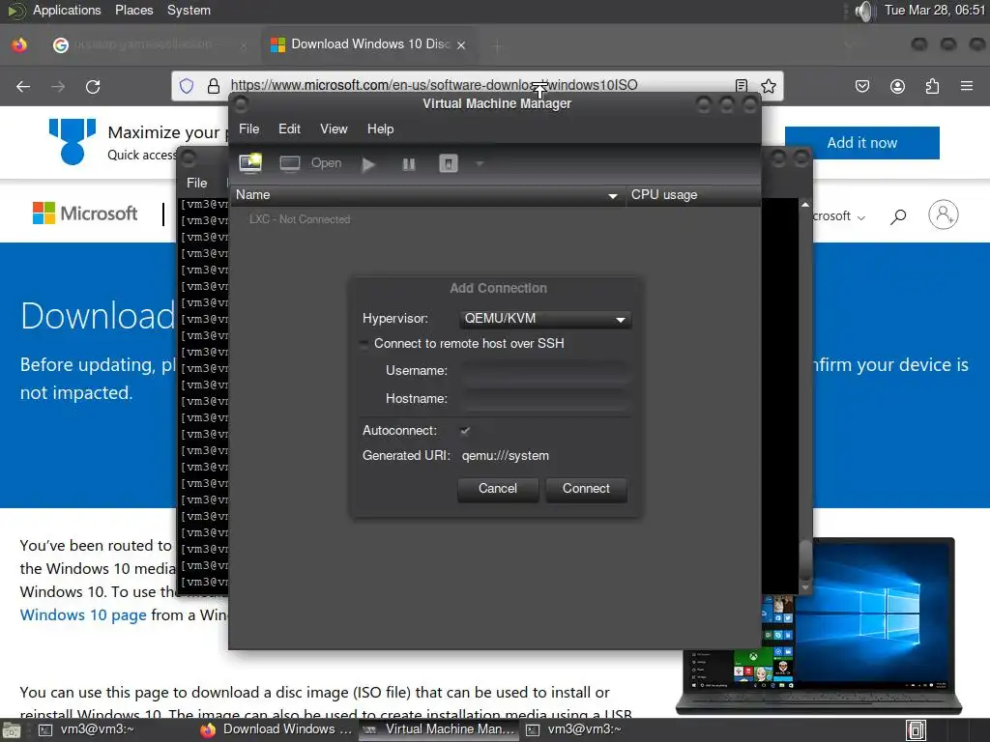Click the Username input field
990x742 pixels.
click(545, 371)
